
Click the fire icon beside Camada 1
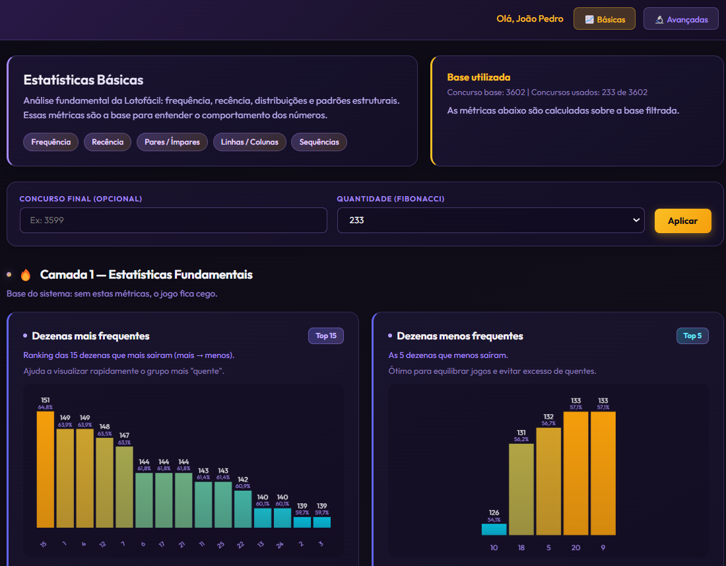click(x=26, y=275)
